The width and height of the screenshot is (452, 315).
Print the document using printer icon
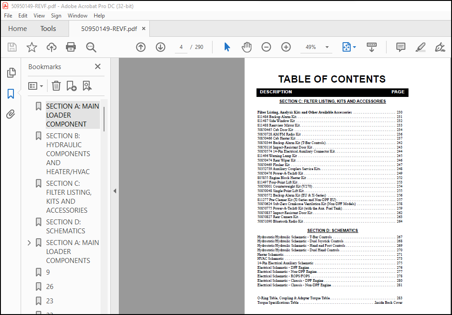71,47
